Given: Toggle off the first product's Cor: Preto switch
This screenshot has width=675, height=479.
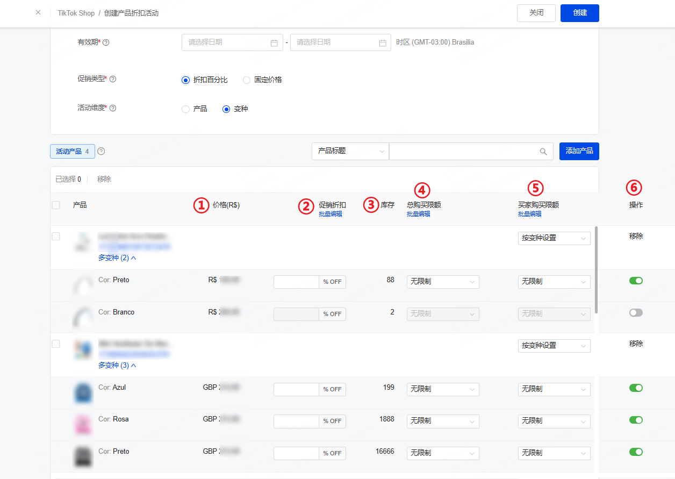Looking at the screenshot, I should [x=636, y=281].
